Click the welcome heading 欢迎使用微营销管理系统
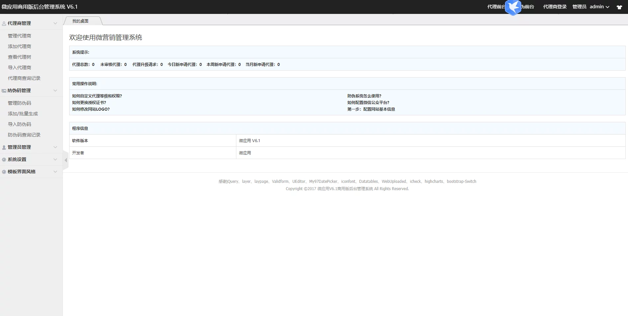The image size is (628, 316). [x=106, y=37]
